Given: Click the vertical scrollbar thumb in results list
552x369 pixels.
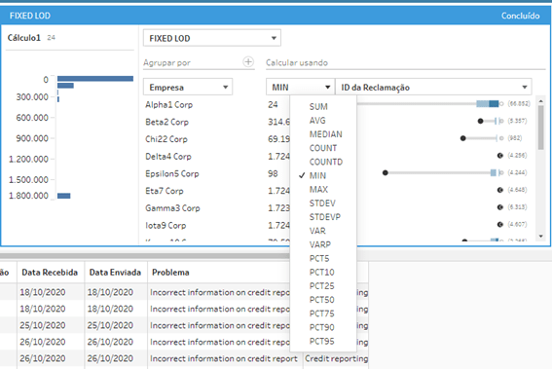Looking at the screenshot, I should 540,128.
